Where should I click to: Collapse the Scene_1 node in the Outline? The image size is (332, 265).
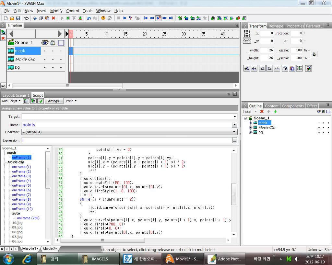pyautogui.click(x=245, y=118)
